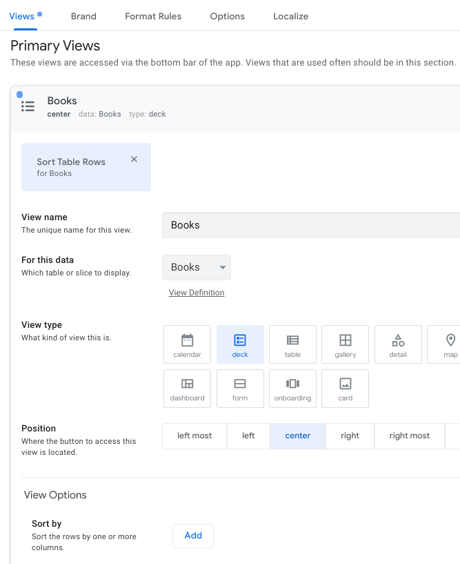Select the left most position
Image resolution: width=460 pixels, height=564 pixels.
[x=194, y=436]
